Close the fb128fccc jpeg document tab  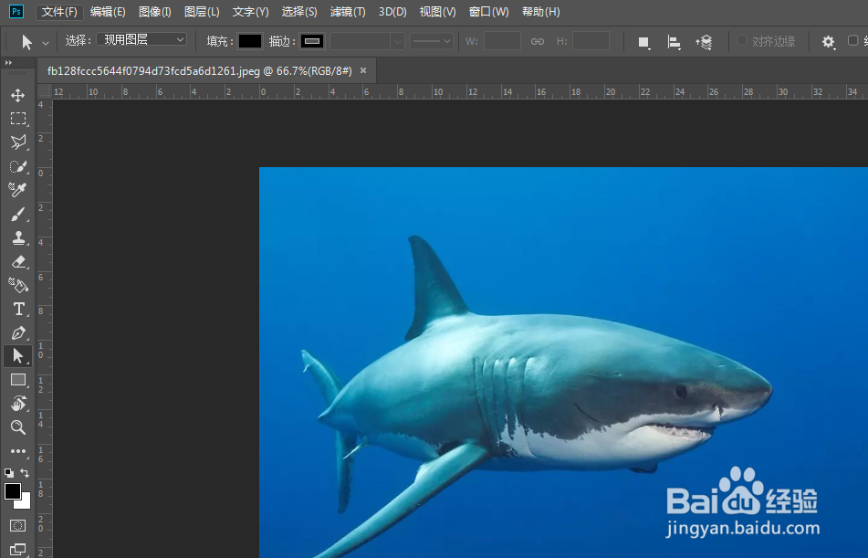tap(363, 70)
